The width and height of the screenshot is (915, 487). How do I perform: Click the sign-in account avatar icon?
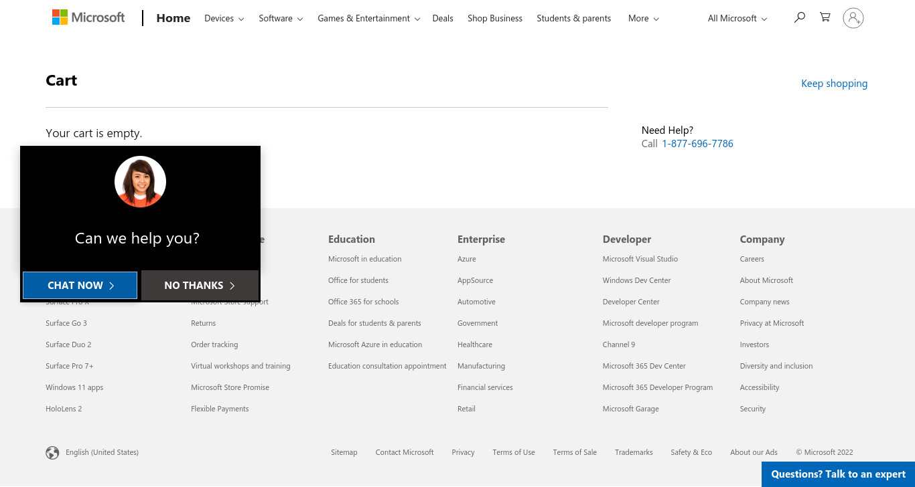853,18
